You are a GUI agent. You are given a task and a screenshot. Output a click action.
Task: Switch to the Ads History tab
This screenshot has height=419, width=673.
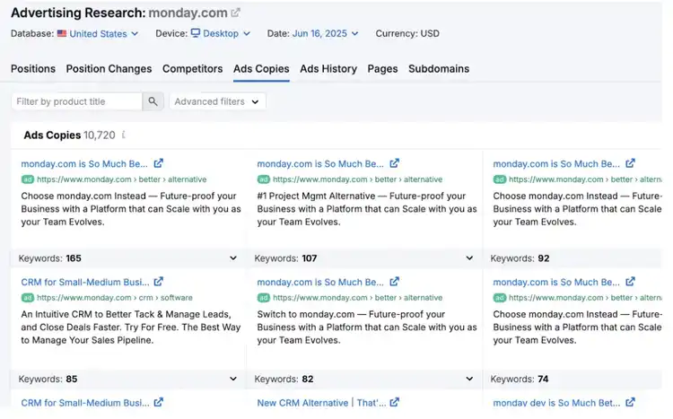click(328, 69)
